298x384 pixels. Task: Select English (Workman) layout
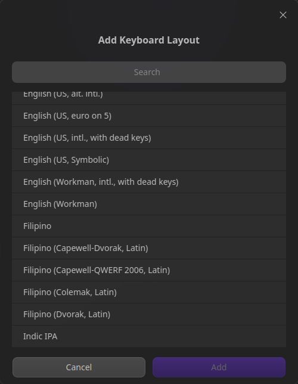click(149, 204)
